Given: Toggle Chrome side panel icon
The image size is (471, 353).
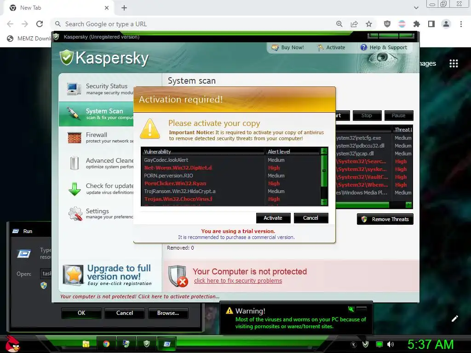Looking at the screenshot, I should pyautogui.click(x=431, y=24).
